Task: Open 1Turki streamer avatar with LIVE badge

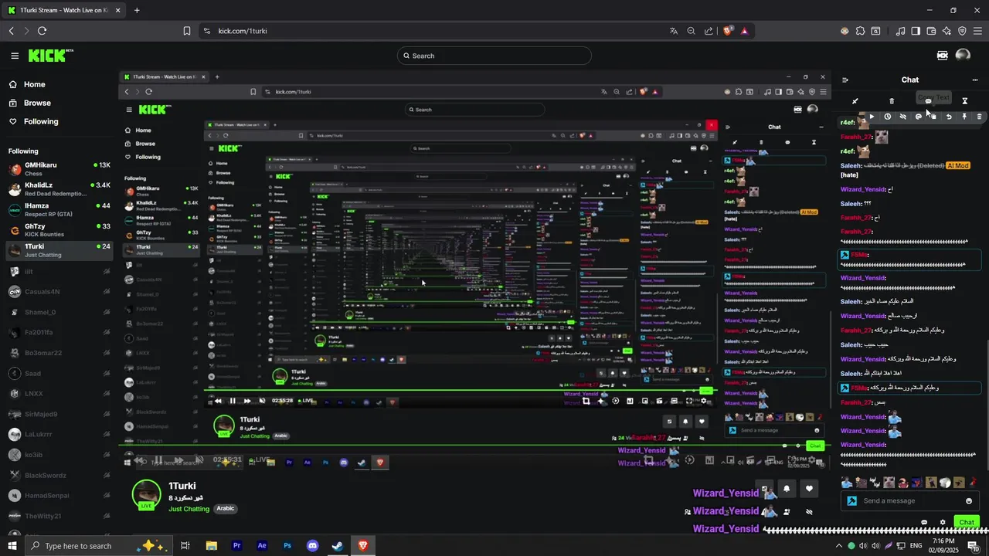Action: pos(146,495)
